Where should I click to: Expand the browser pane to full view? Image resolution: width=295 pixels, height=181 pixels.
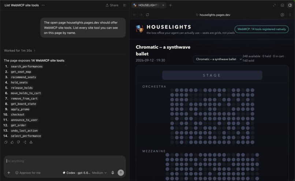274,5
